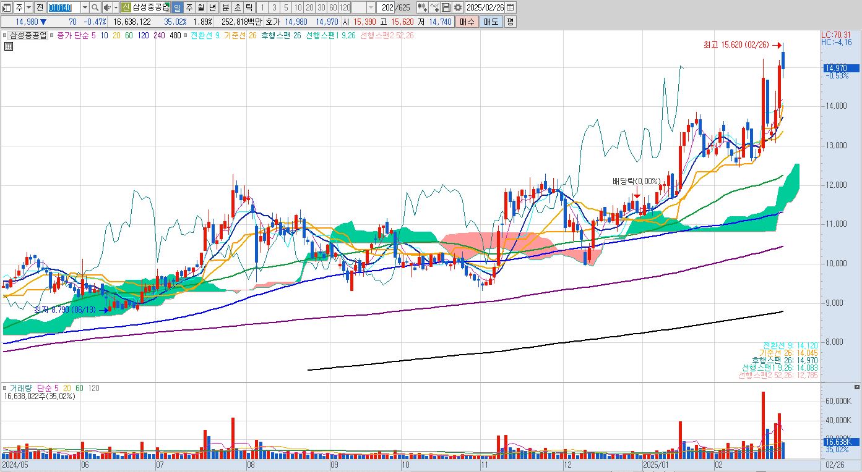Switch to minute (분) chart
This screenshot has height=472, width=862.
click(x=225, y=7)
